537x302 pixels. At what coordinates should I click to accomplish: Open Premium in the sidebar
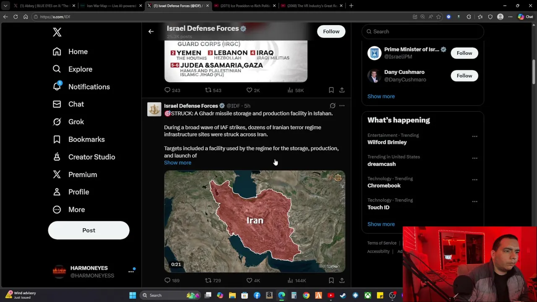point(75,174)
